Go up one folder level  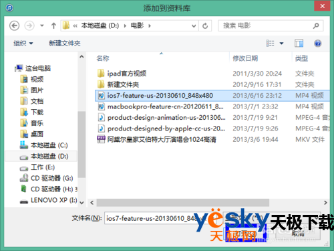click(53, 25)
